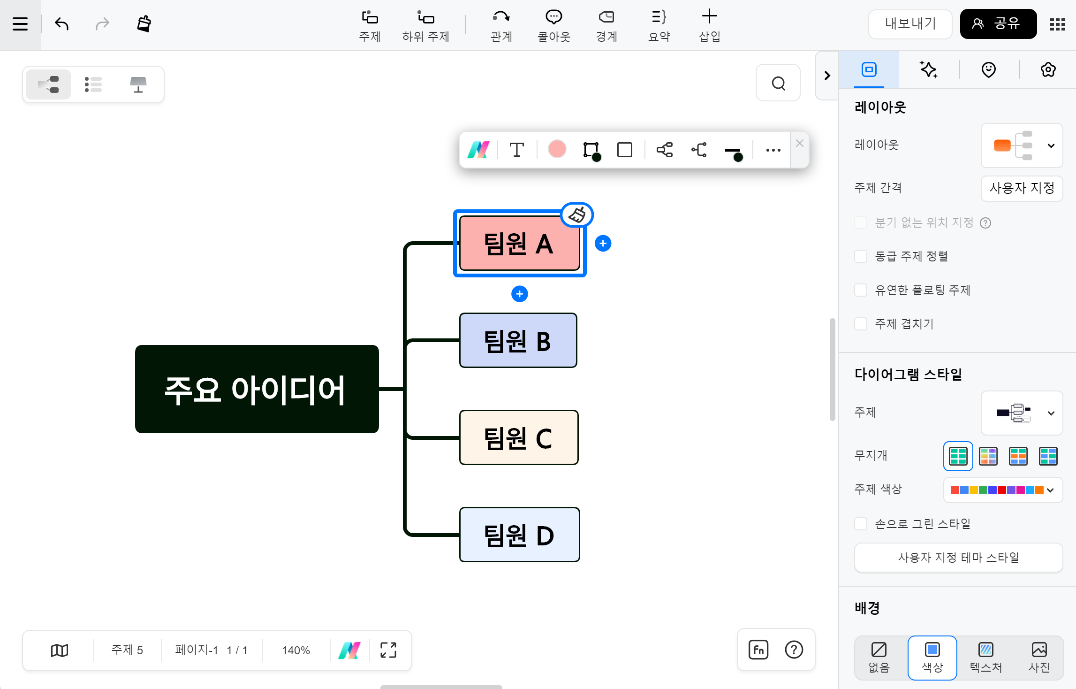Select the fourth 무지개 rainbow style
1076x689 pixels.
point(1048,456)
